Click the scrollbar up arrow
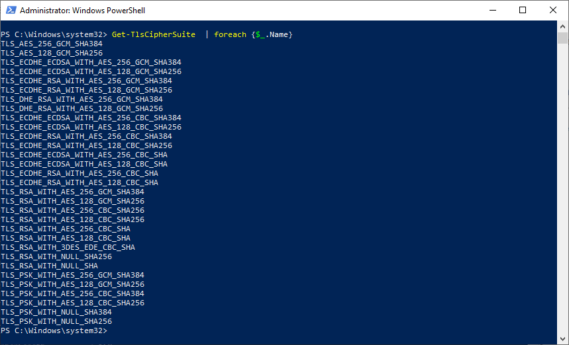 click(562, 26)
